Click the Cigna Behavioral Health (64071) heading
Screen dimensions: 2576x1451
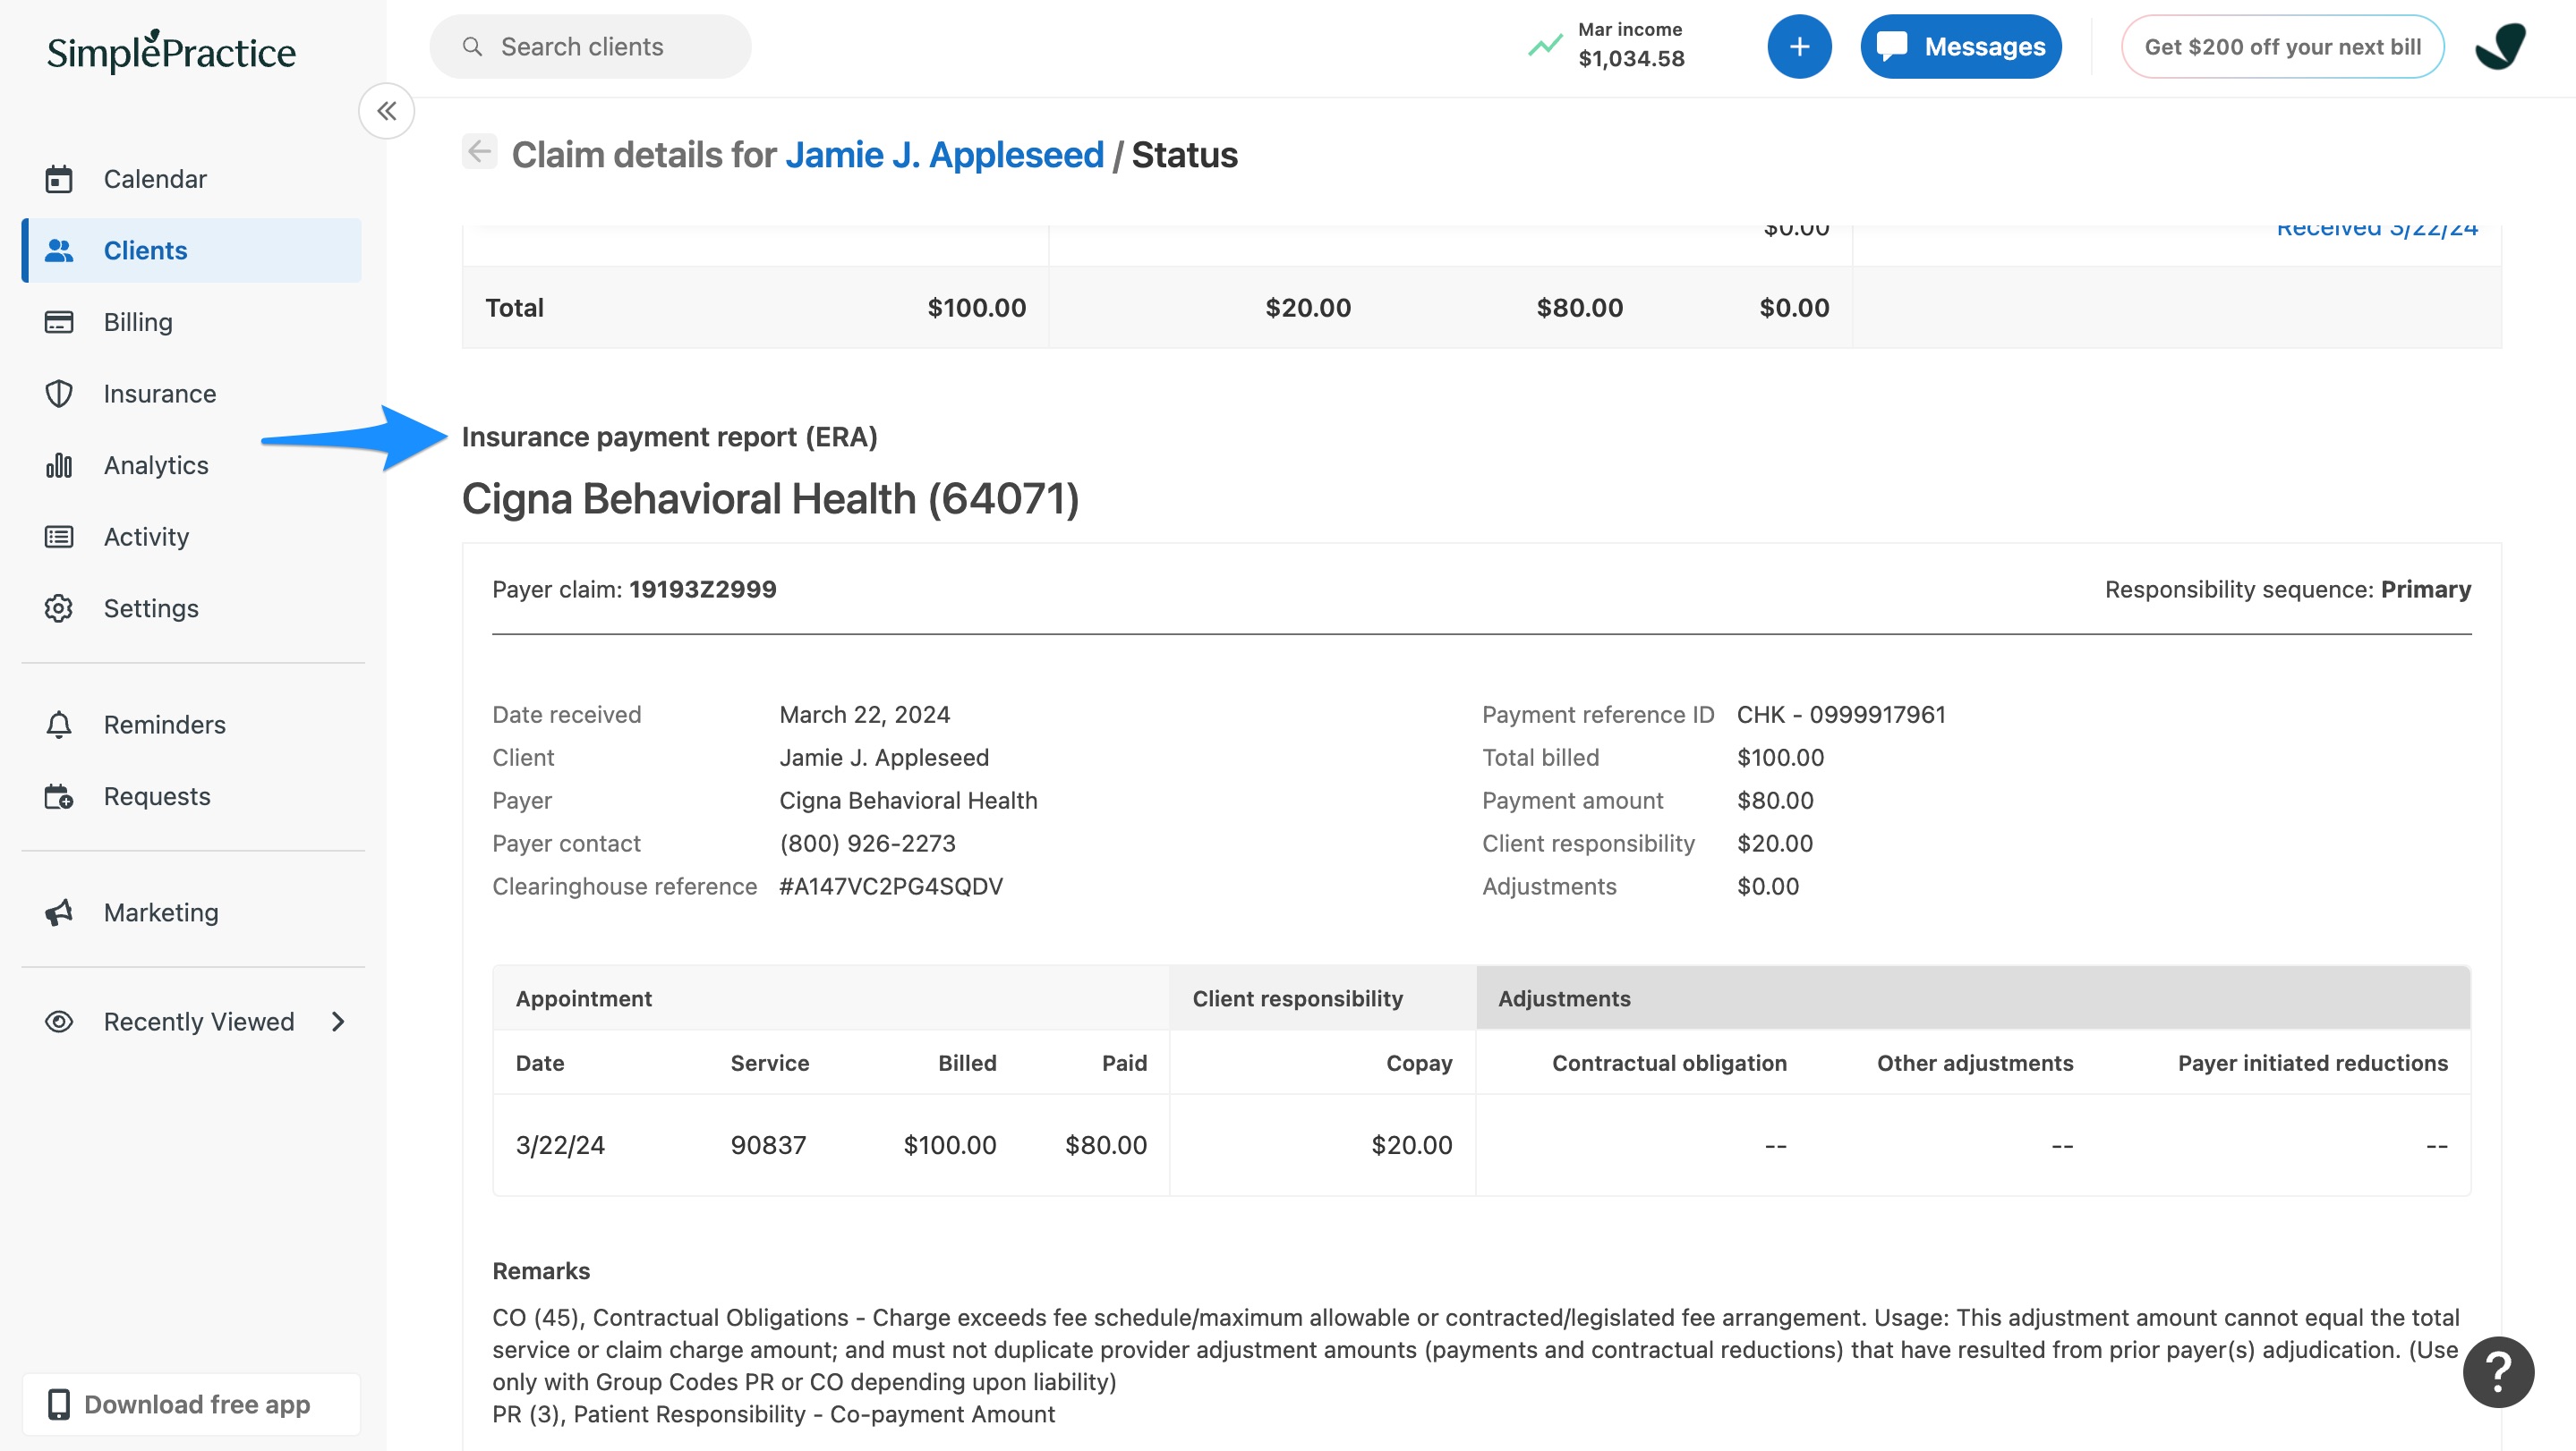pos(770,498)
